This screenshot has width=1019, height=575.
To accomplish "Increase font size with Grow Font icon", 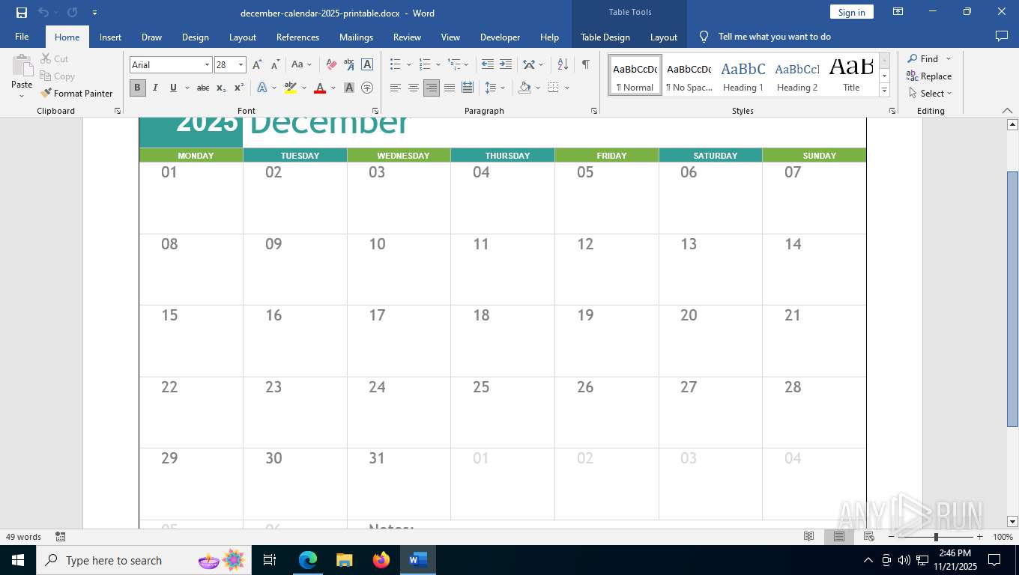I will (257, 64).
